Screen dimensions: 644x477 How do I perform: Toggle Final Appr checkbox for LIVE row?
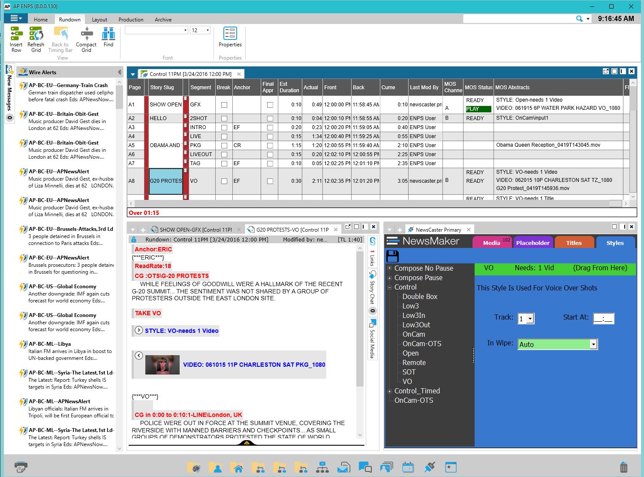pyautogui.click(x=270, y=136)
